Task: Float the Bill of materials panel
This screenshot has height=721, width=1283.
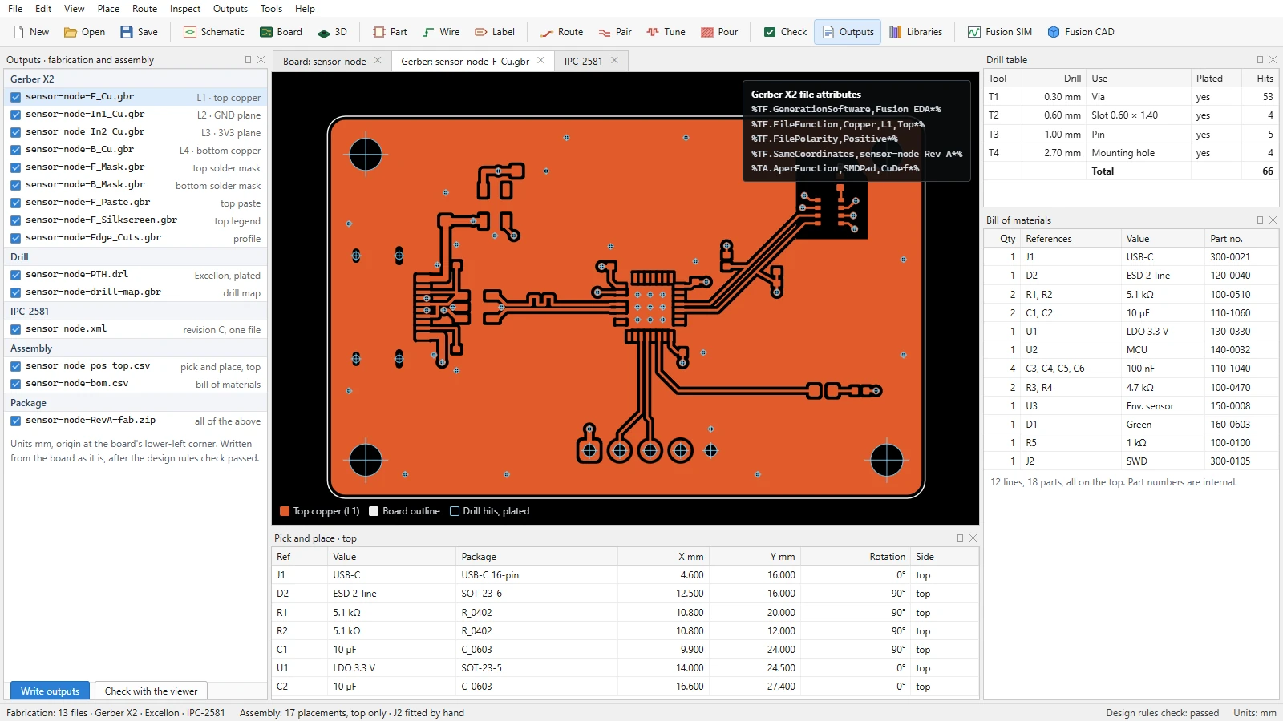Action: pyautogui.click(x=1260, y=220)
